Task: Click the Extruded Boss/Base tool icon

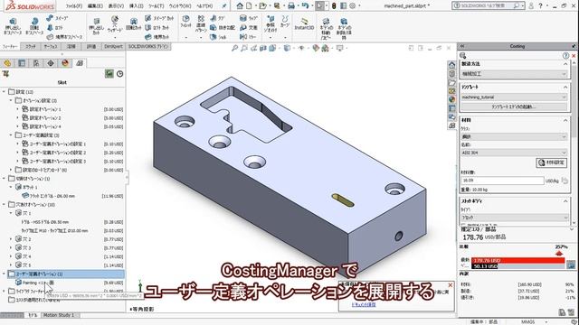Action: coord(13,22)
